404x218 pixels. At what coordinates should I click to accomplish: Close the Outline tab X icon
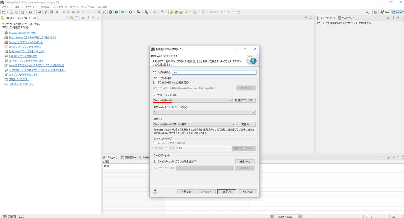tap(334, 18)
